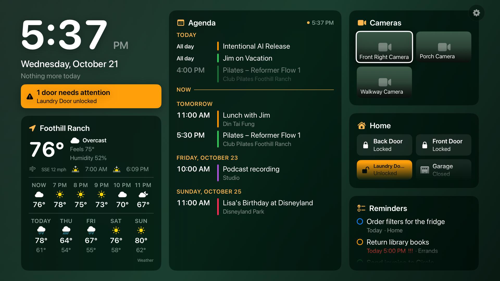Click the wind icon beside SSE 12 mph

click(33, 169)
